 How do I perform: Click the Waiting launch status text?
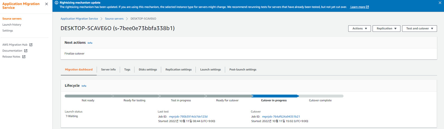(x=73, y=116)
